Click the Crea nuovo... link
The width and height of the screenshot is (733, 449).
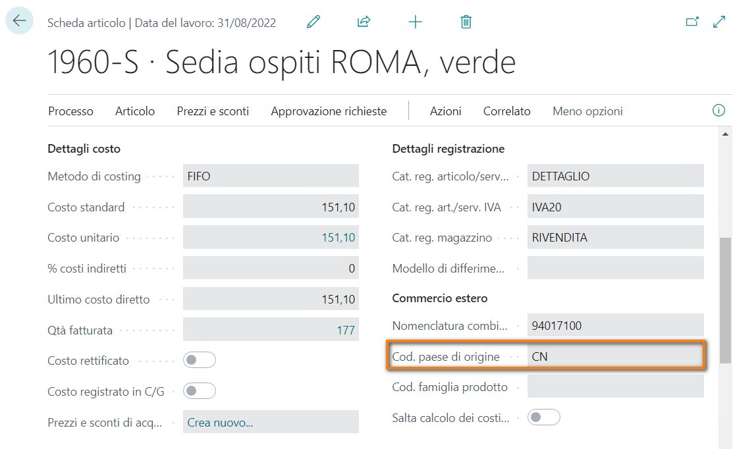[220, 423]
